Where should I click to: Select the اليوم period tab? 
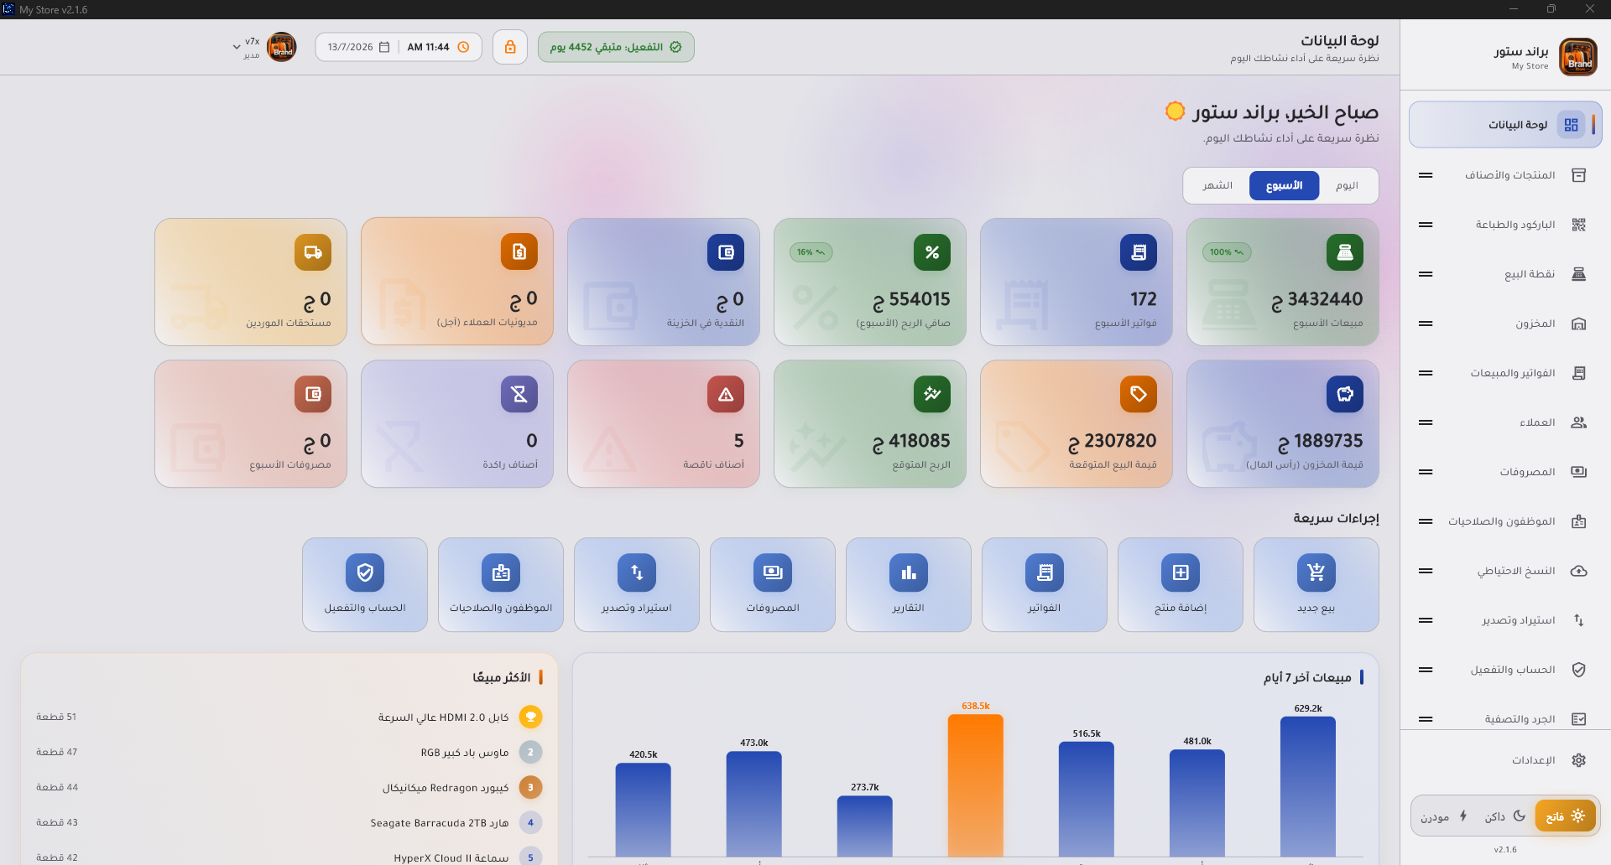(1347, 185)
